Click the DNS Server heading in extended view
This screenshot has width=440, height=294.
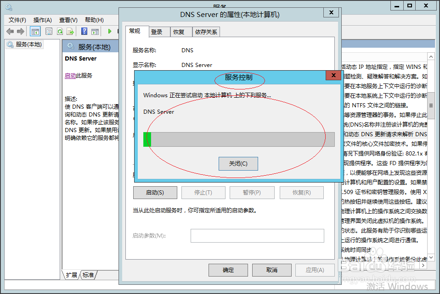[x=80, y=59]
